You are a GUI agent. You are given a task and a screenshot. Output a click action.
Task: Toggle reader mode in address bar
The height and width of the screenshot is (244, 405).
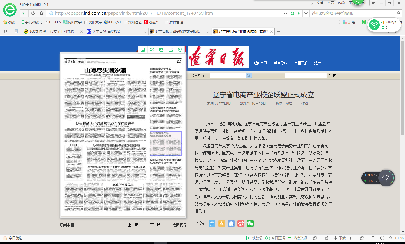(286, 13)
